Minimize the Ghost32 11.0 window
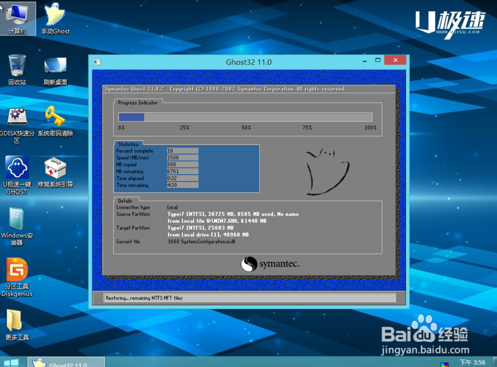 pyautogui.click(x=365, y=60)
